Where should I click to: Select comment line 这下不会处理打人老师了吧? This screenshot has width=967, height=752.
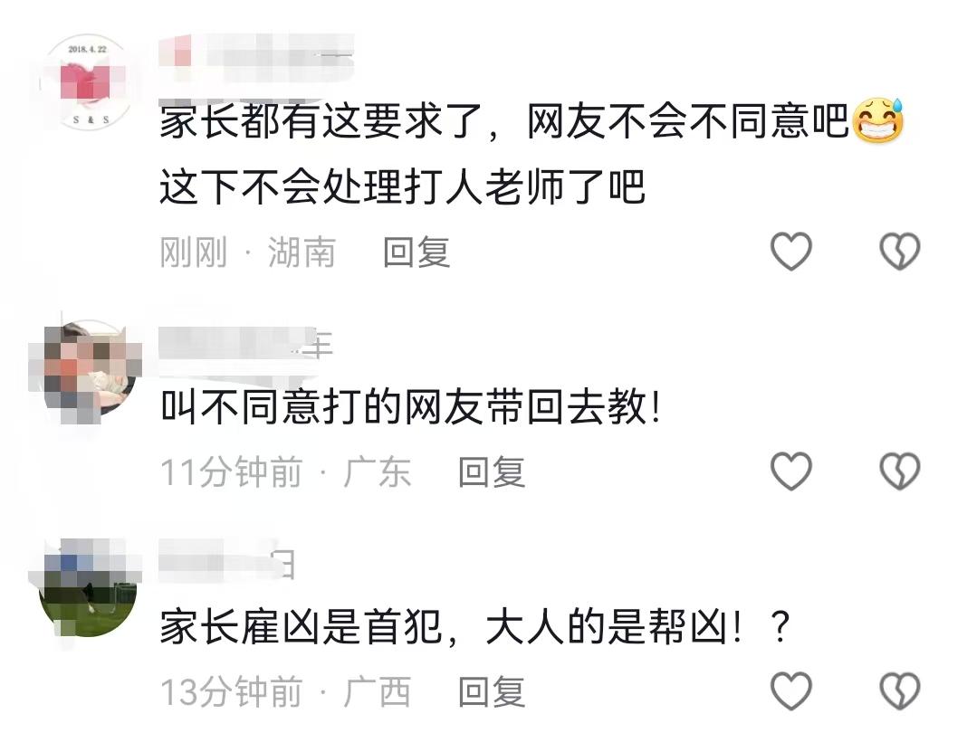[x=403, y=186]
